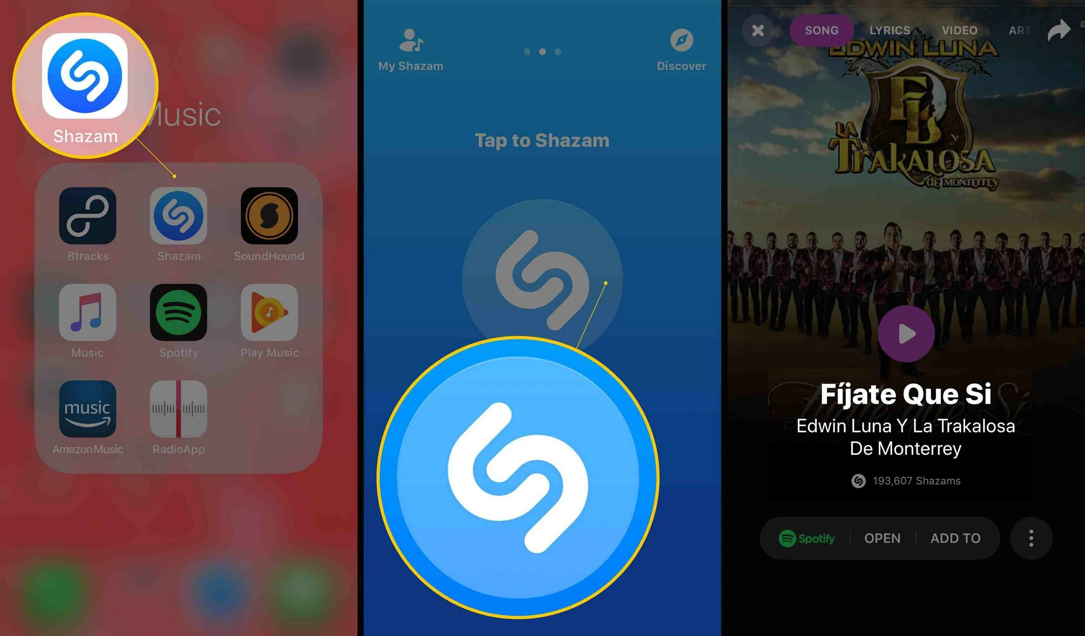Screen dimensions: 1085x636
Task: Click ADD TO for the song
Action: tap(956, 538)
